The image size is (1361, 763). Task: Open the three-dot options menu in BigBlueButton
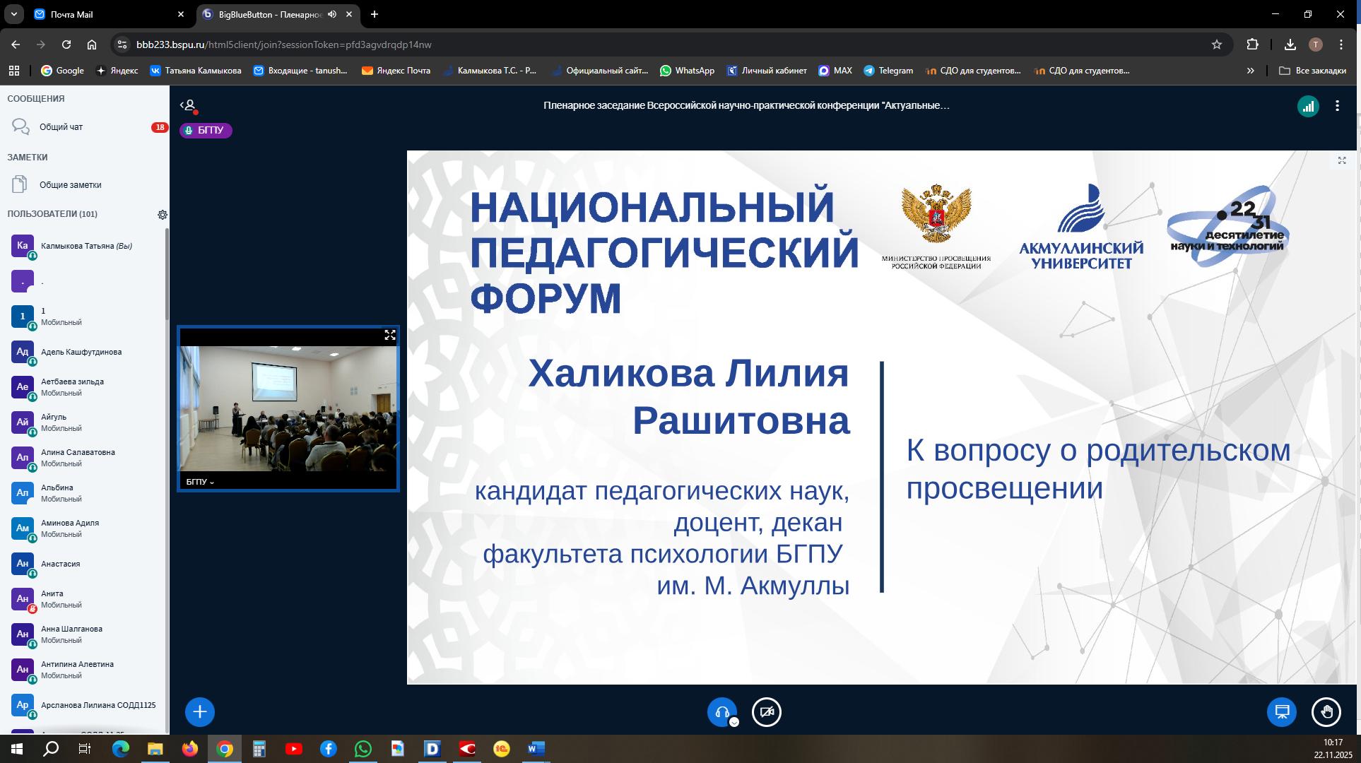1337,106
